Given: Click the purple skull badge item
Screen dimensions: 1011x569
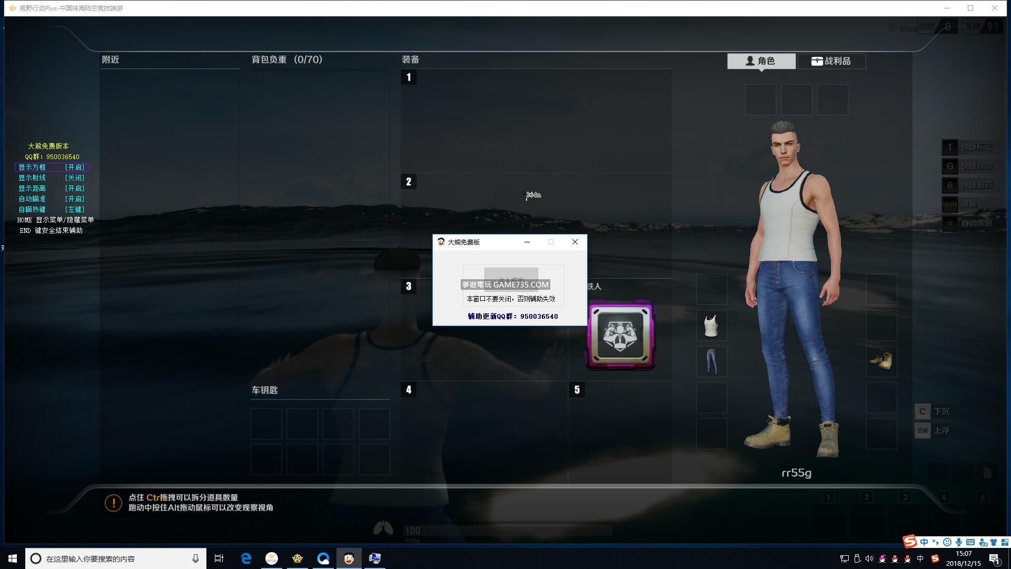Looking at the screenshot, I should coord(620,335).
